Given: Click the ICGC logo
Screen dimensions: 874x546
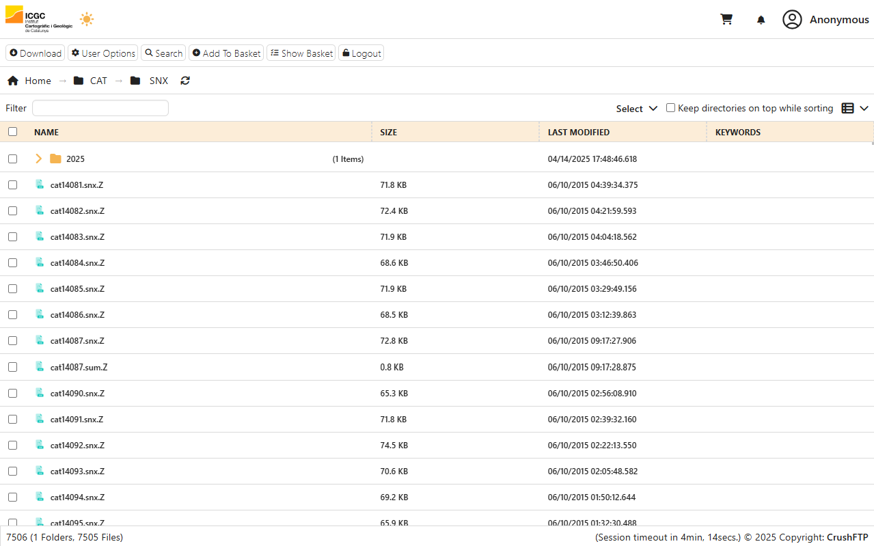Looking at the screenshot, I should point(38,19).
